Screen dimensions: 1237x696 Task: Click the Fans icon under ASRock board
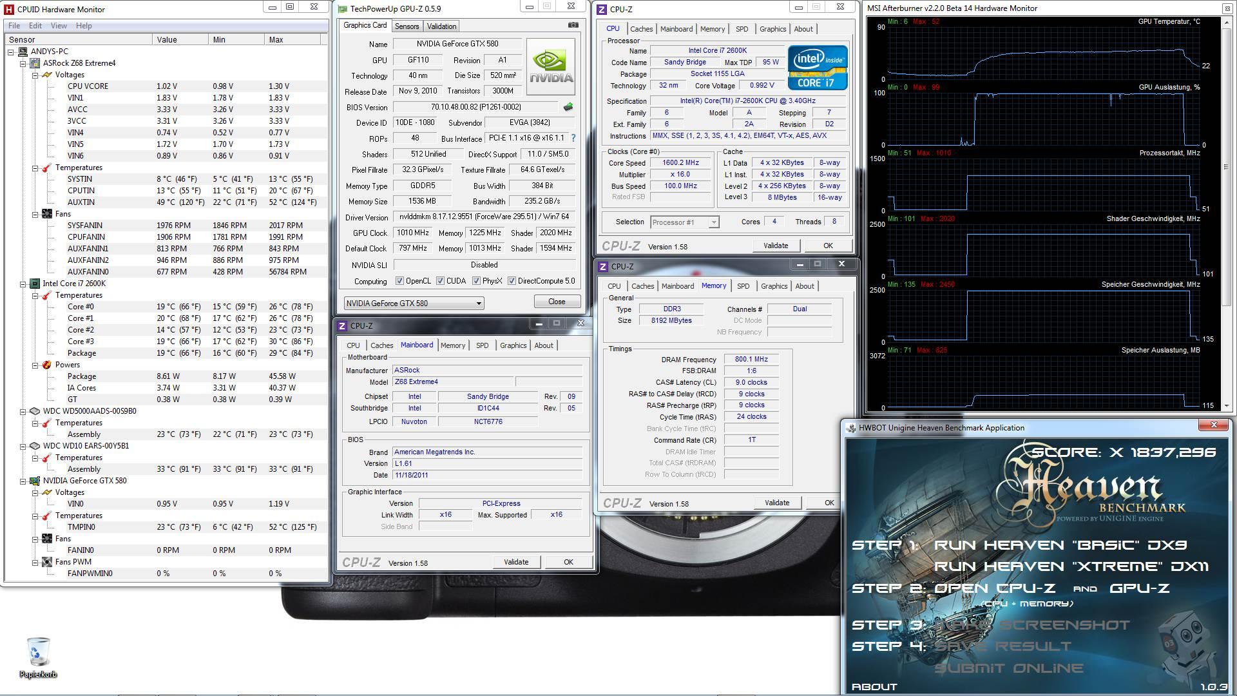point(46,214)
